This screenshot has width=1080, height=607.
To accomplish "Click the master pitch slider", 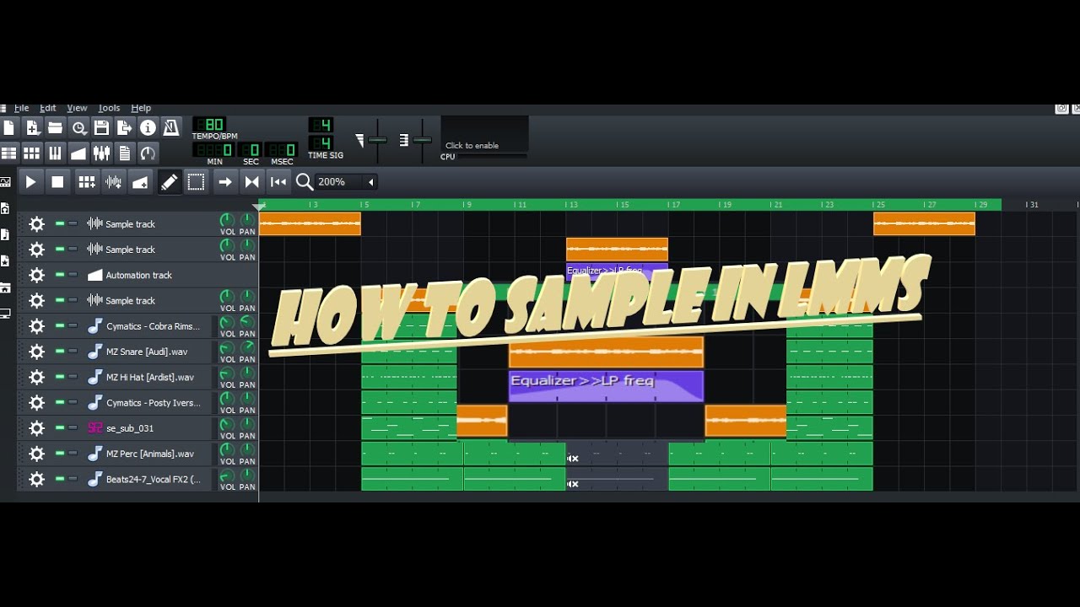I will click(x=423, y=139).
